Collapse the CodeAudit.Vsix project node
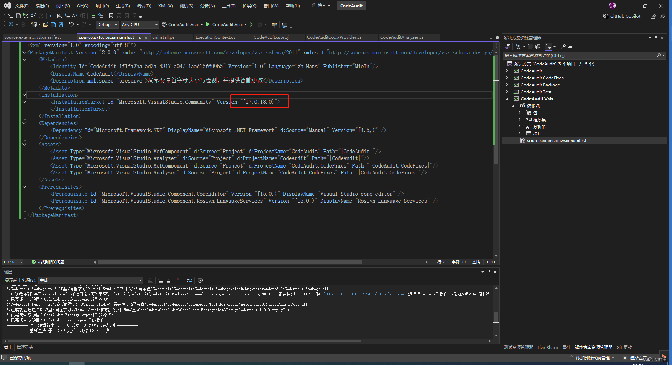This screenshot has width=672, height=365. [x=507, y=99]
